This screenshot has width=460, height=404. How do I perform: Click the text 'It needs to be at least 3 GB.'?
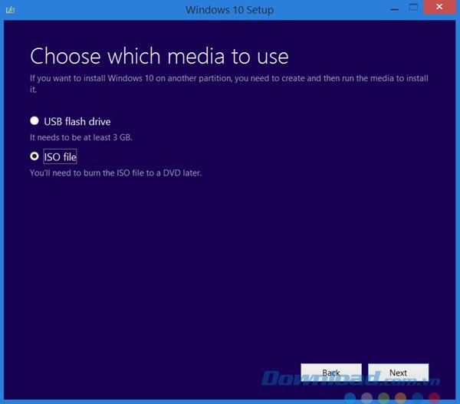coord(81,137)
